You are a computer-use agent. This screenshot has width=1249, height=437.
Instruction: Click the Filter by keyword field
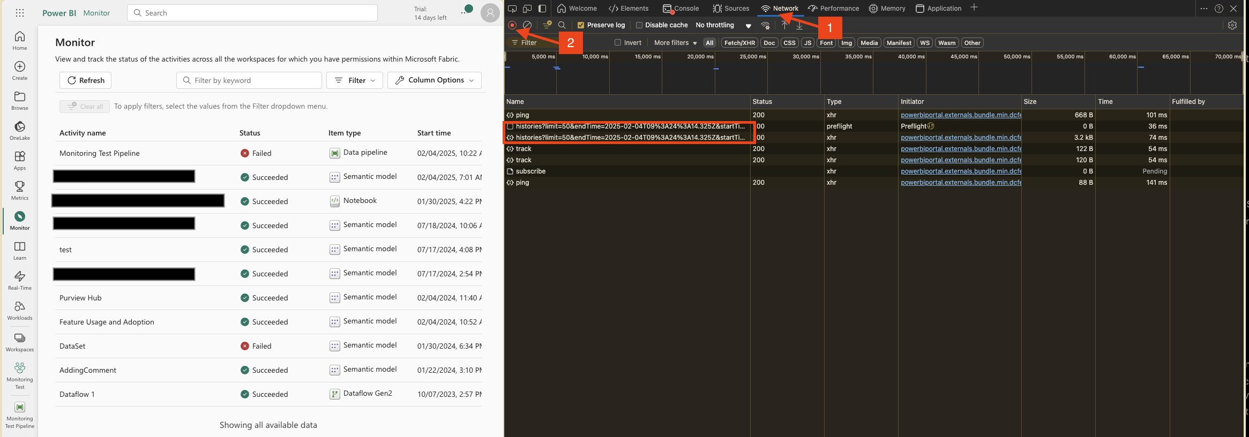[x=249, y=80]
